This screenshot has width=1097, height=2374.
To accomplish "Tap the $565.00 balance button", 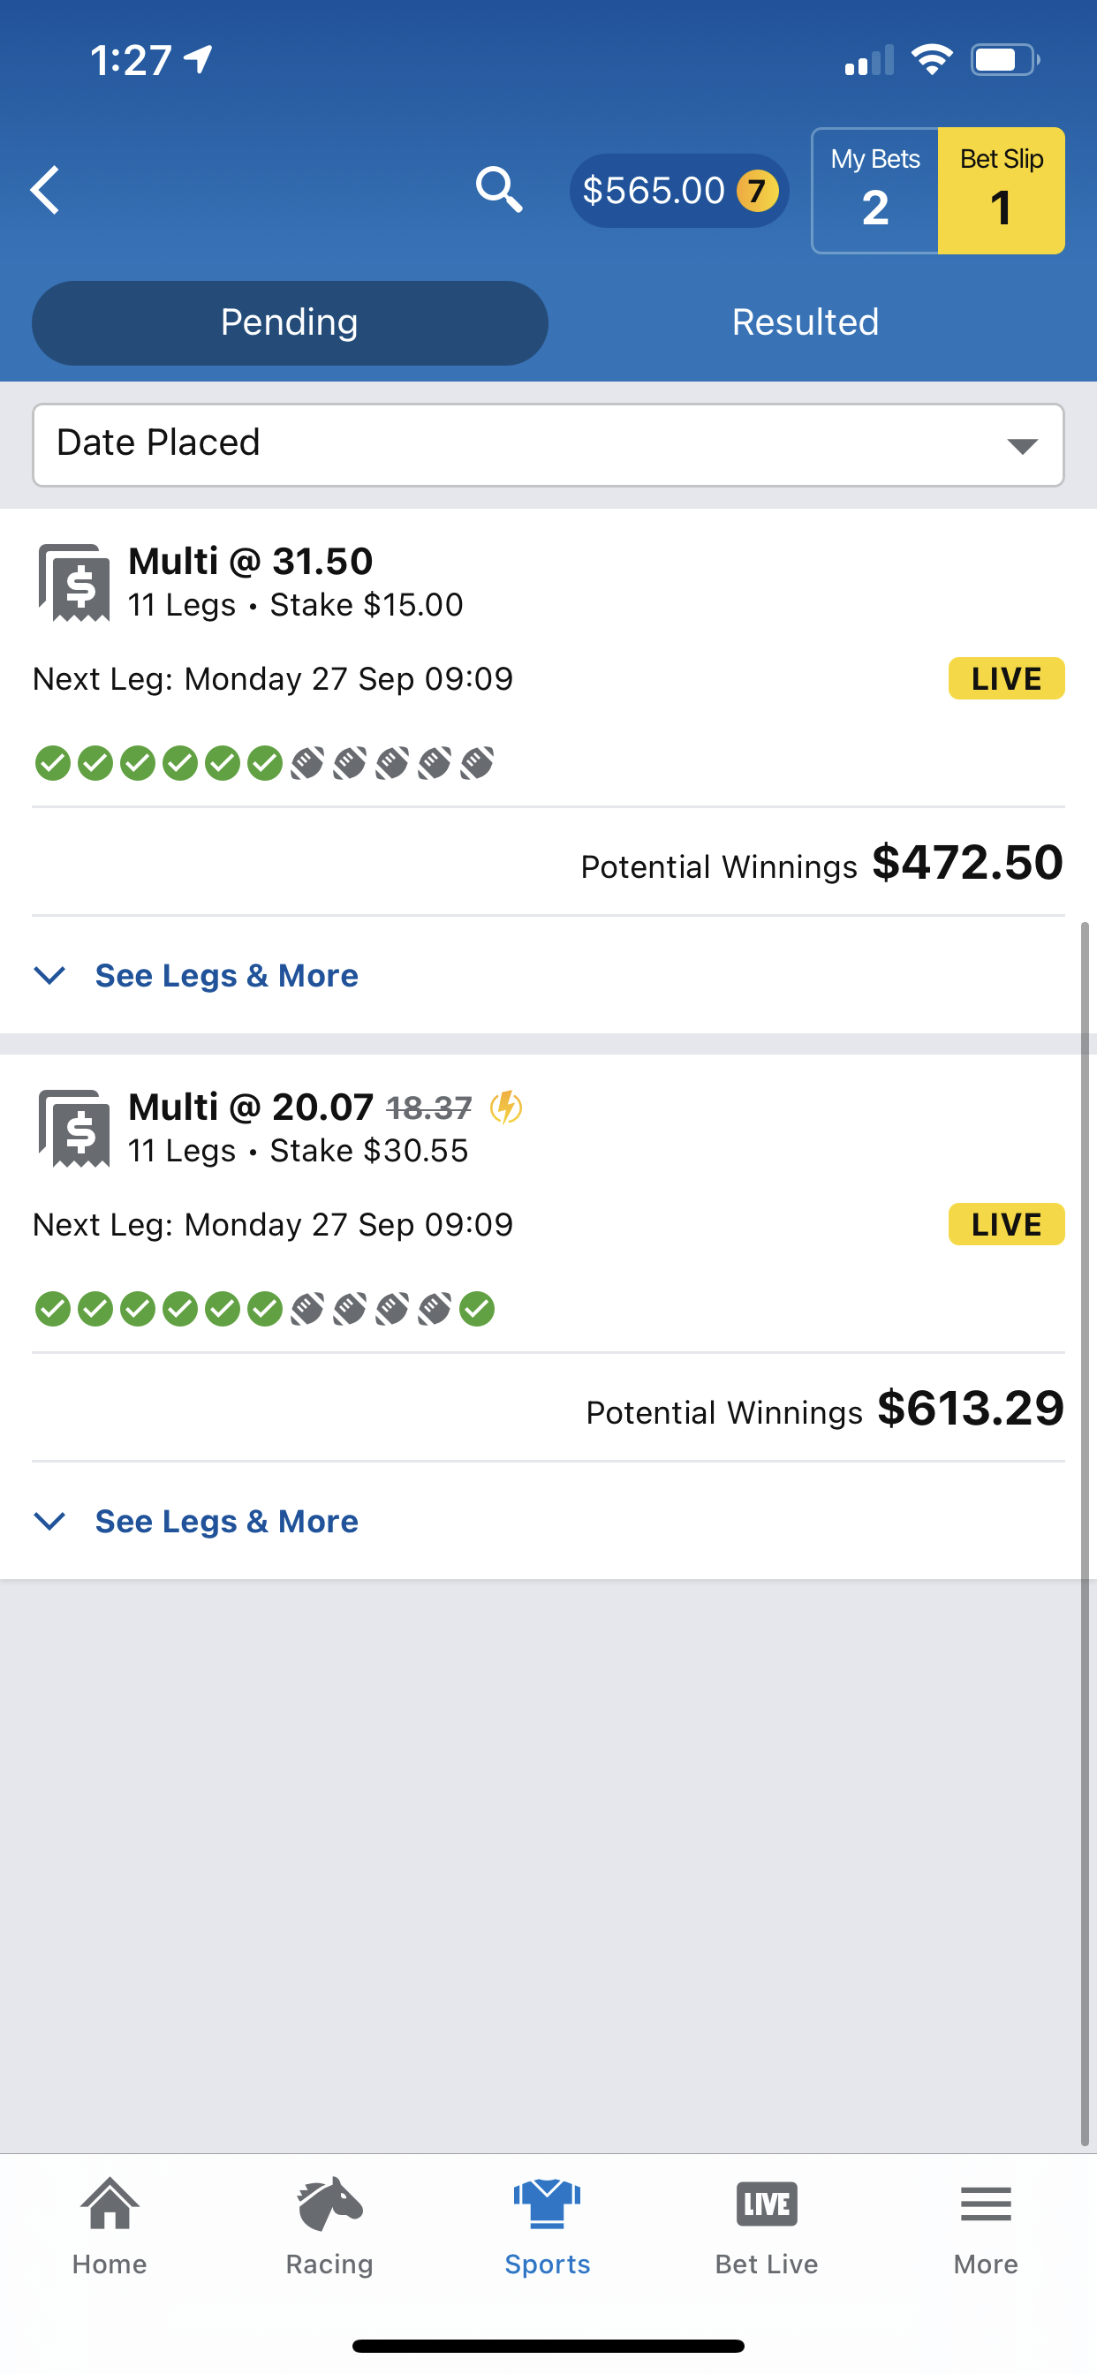I will pos(679,191).
